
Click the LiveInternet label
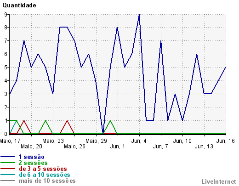coord(219,181)
